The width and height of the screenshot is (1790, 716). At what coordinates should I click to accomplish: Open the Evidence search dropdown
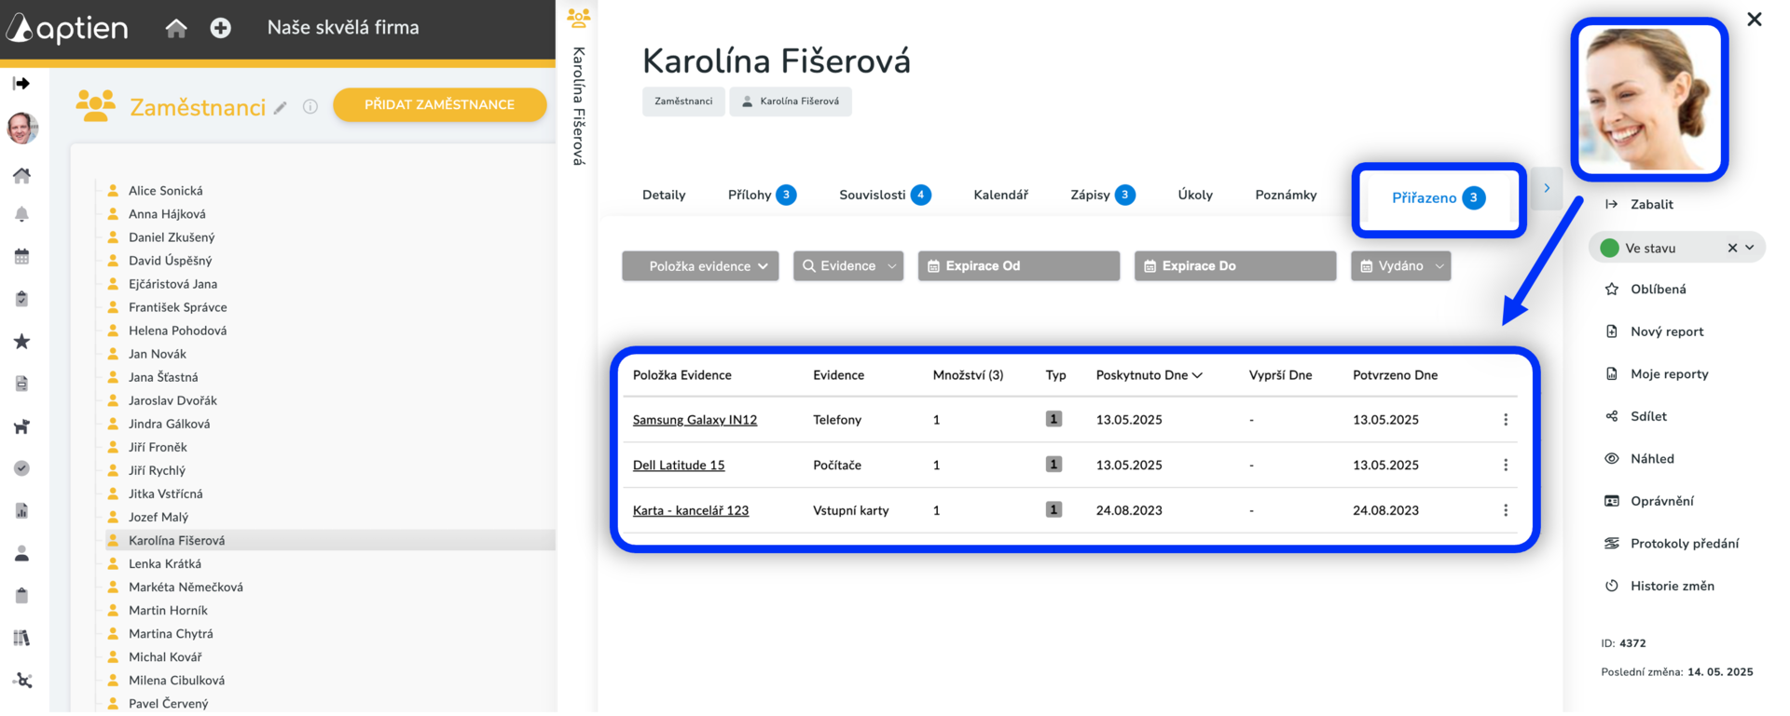(848, 266)
